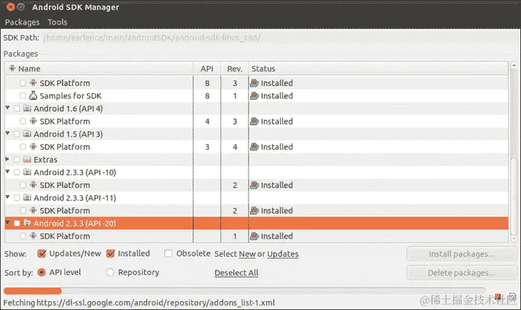The image size is (521, 310).
Task: Collapse the Android 2.3.3 (API-20) group
Action: (7, 222)
